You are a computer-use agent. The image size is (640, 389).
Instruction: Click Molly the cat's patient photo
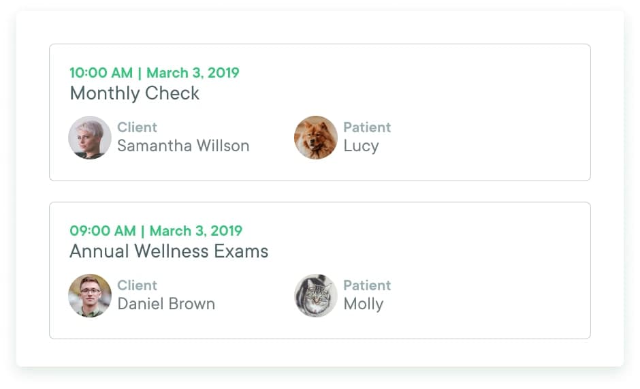316,296
